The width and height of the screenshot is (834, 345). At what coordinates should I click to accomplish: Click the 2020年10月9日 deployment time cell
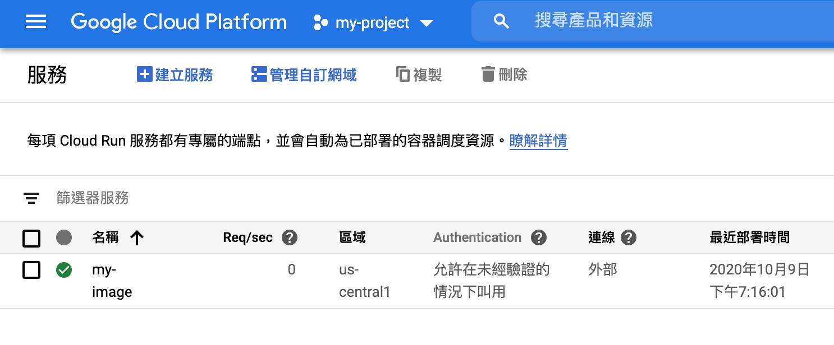click(760, 281)
